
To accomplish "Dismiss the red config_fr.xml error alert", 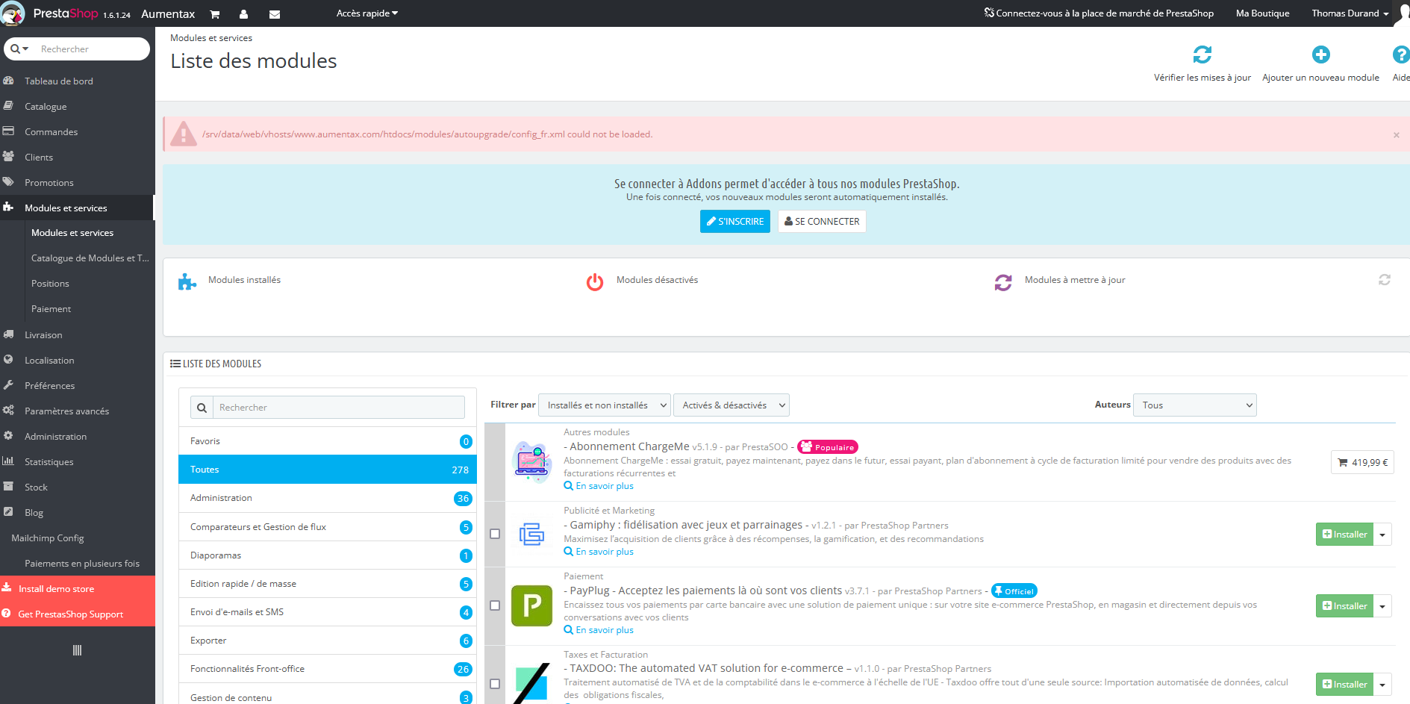I will 1396,135.
